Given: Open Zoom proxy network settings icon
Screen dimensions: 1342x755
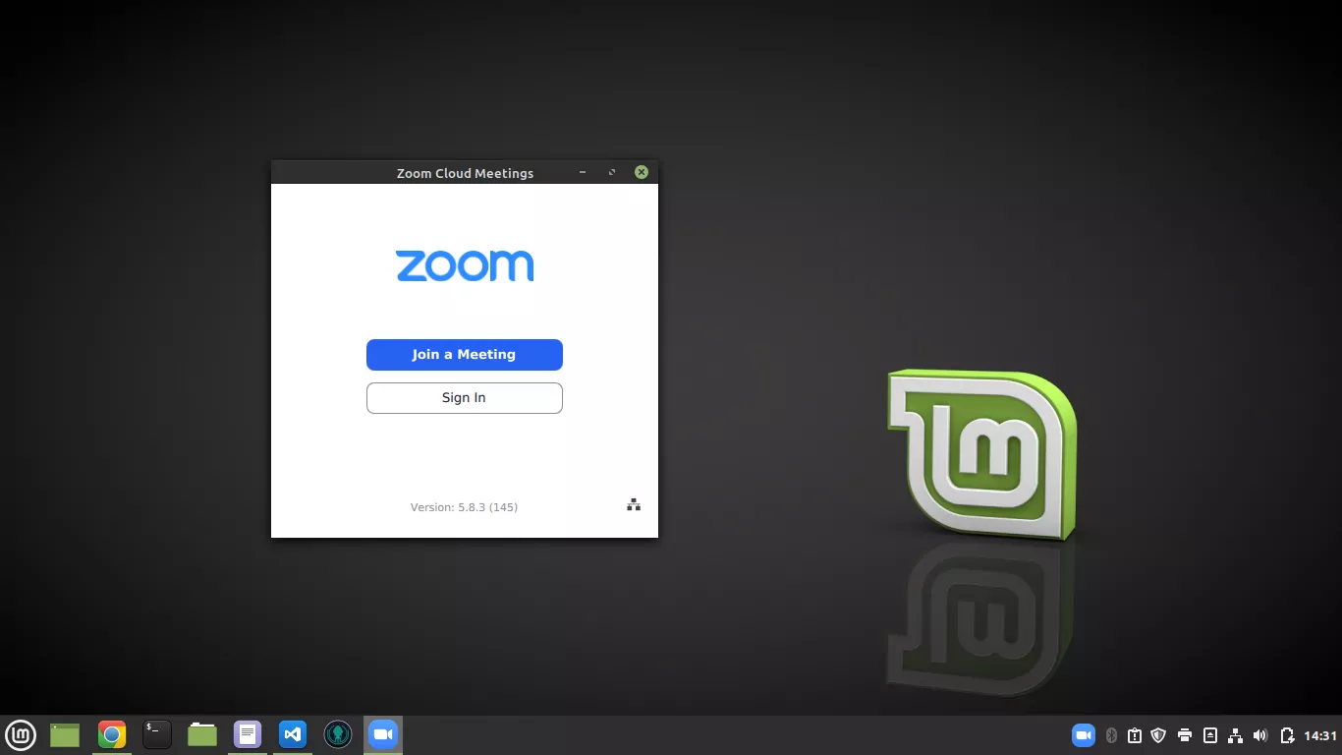Looking at the screenshot, I should (634, 505).
